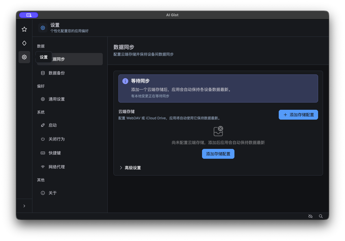
Task: Open the star favorites sidebar icon
Action: (x=24, y=29)
